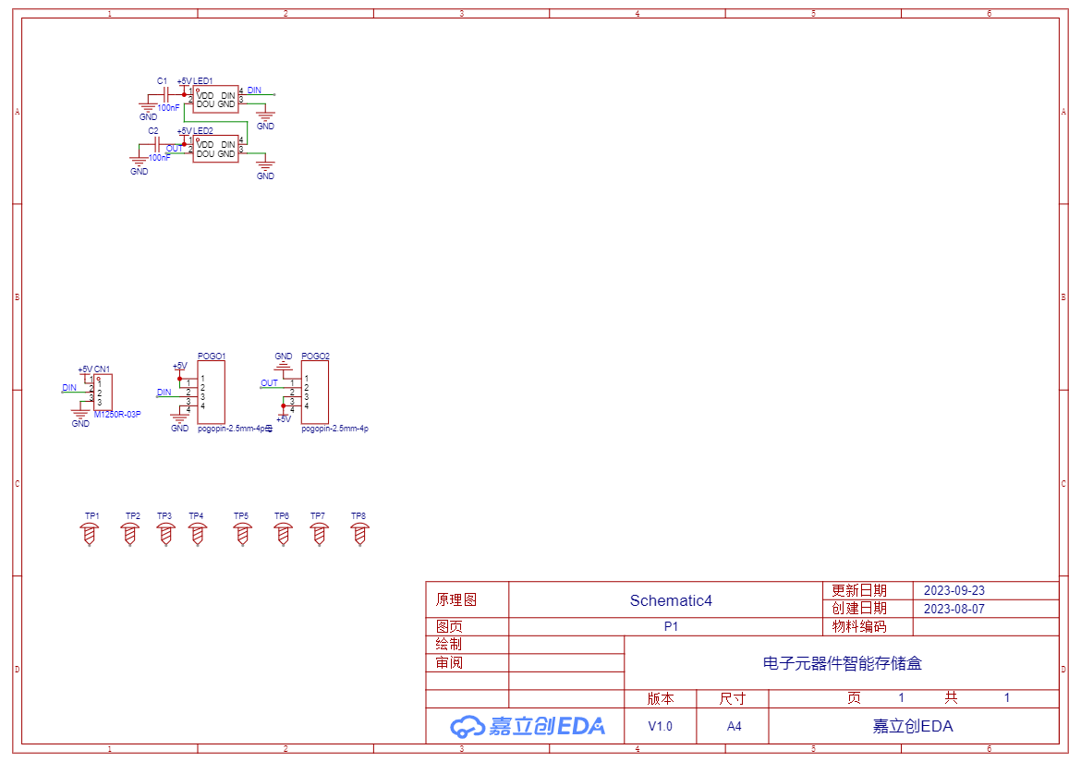Click the P1 page name

point(671,627)
